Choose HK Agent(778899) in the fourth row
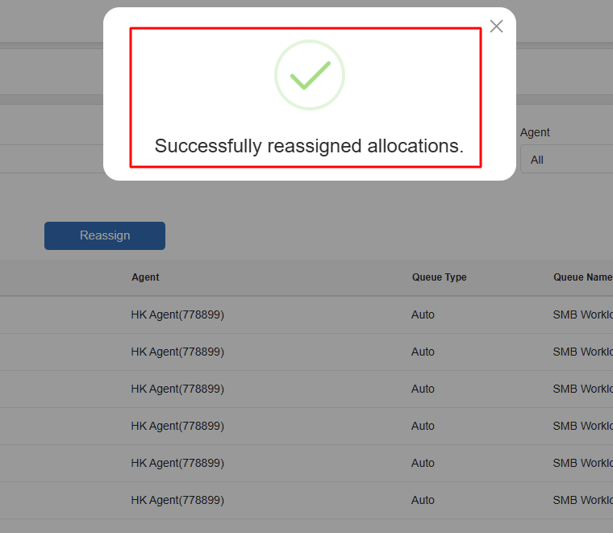The height and width of the screenshot is (533, 613). tap(177, 426)
